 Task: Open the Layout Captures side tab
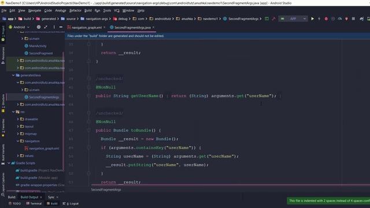point(3,184)
